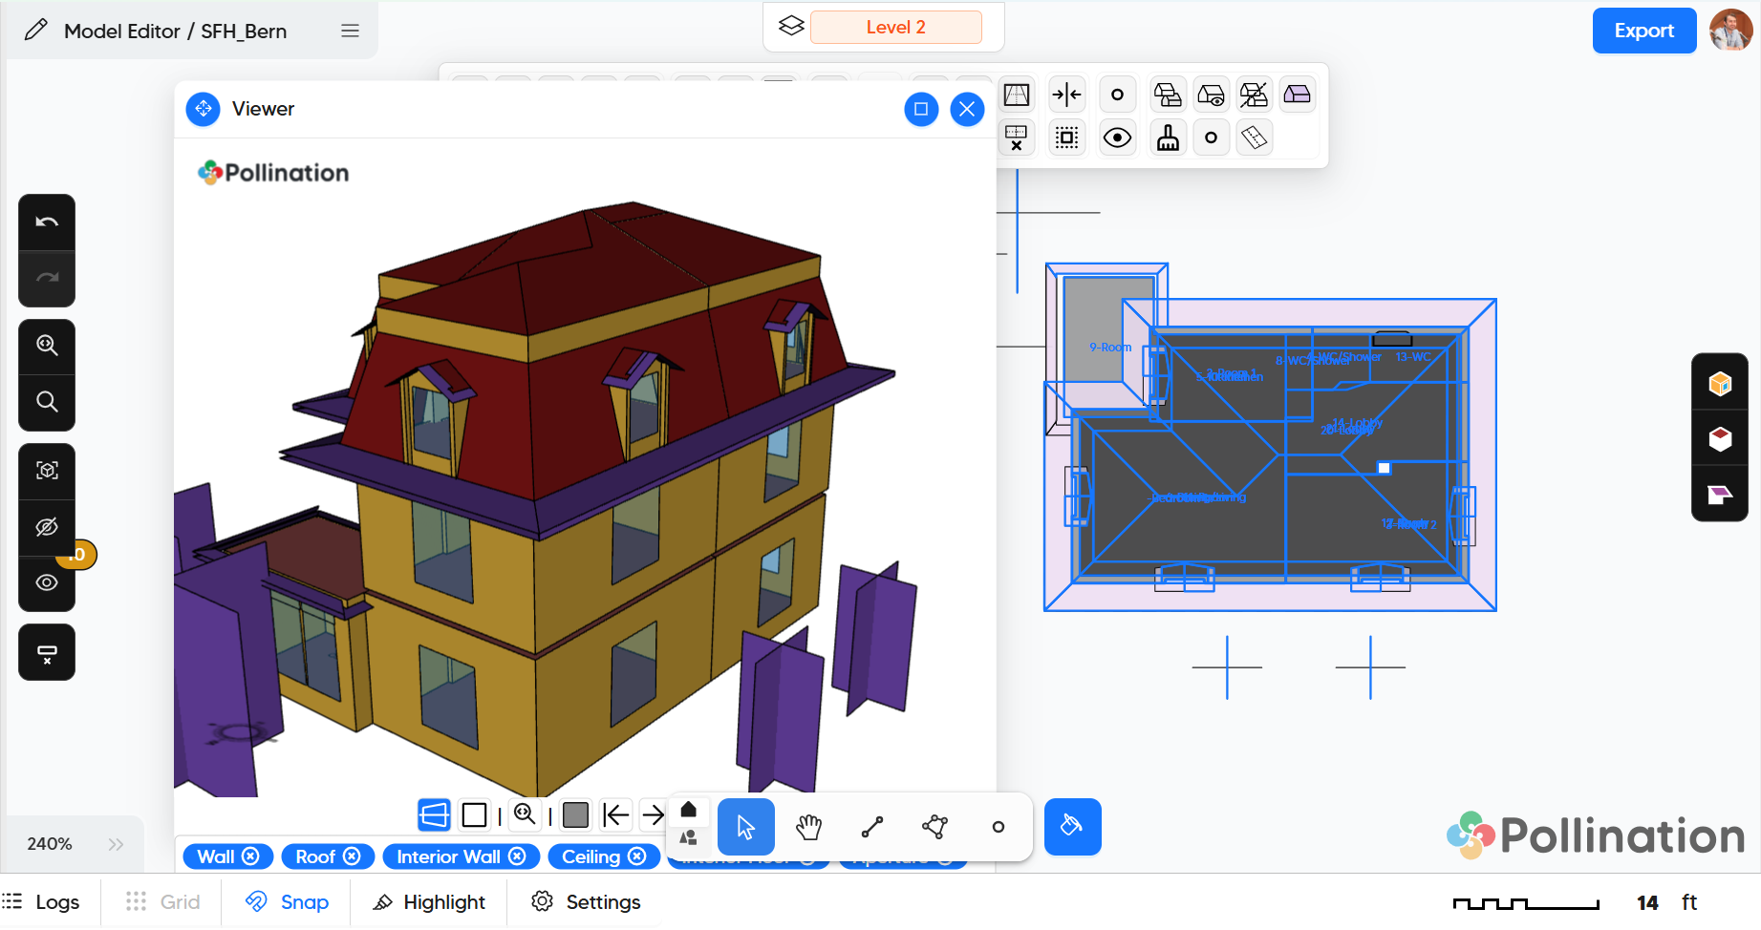Open Settings in bottom bar
This screenshot has height=930, width=1761.
(x=586, y=902)
